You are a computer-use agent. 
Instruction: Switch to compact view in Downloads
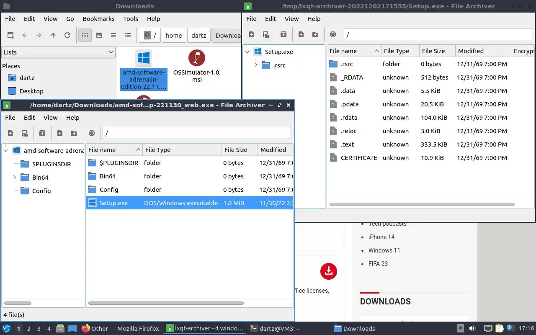pyautogui.click(x=113, y=35)
